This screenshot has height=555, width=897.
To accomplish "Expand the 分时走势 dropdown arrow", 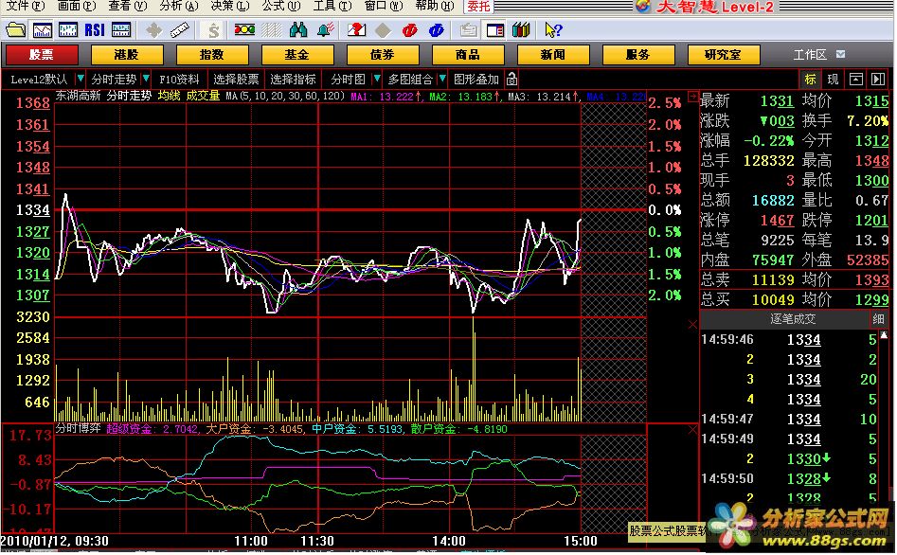I will tap(147, 78).
